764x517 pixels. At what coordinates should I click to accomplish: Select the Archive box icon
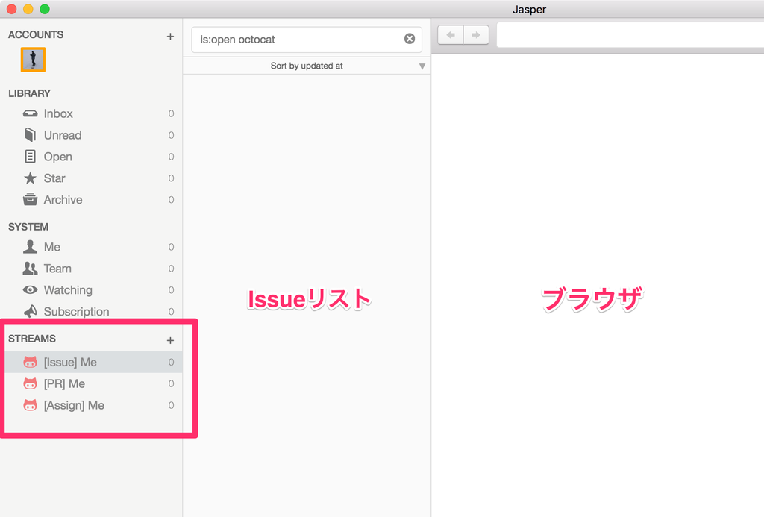[30, 200]
